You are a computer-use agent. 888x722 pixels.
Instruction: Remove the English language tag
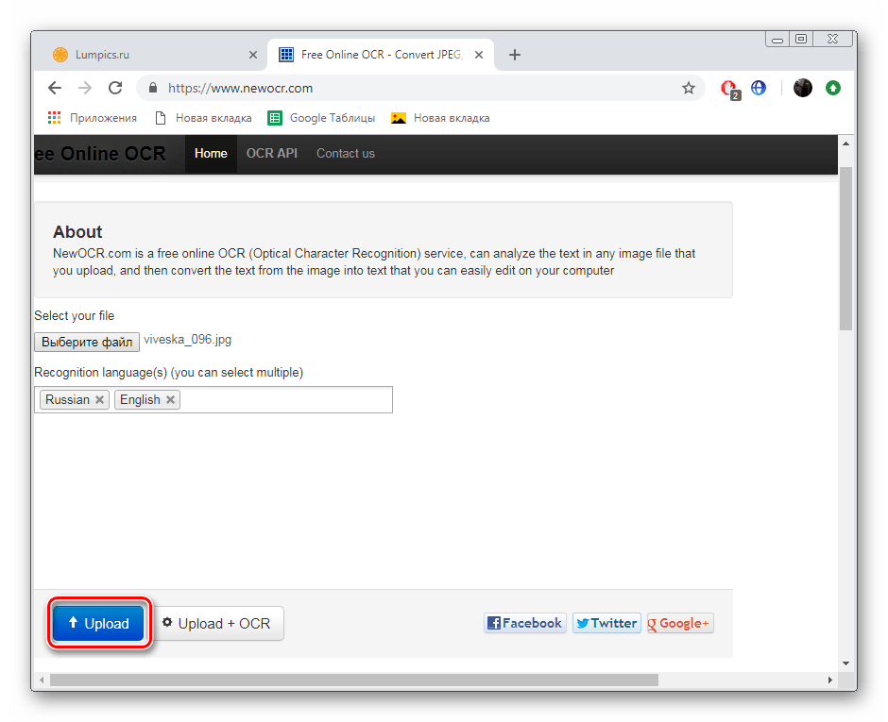pos(170,399)
